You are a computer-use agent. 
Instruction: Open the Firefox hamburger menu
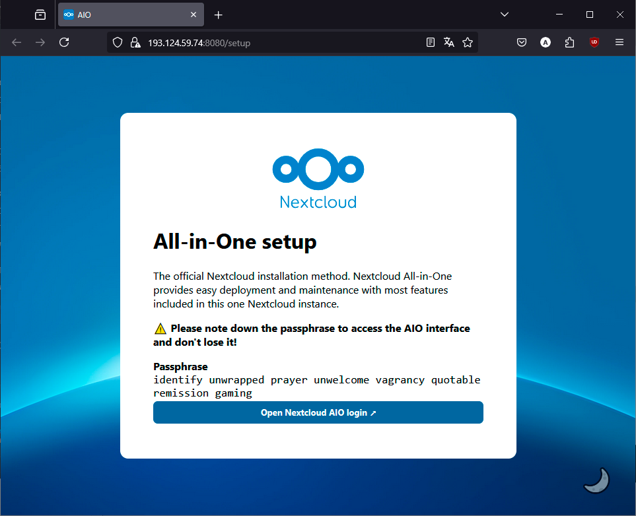click(x=619, y=42)
